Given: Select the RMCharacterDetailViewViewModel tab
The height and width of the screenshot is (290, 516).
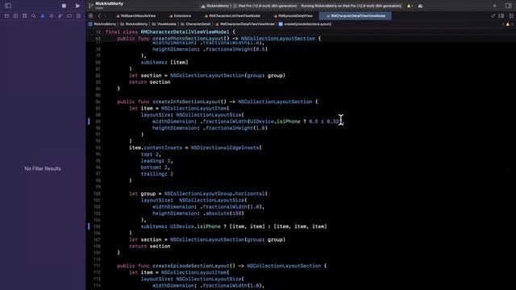Looking at the screenshot, I should [356, 16].
